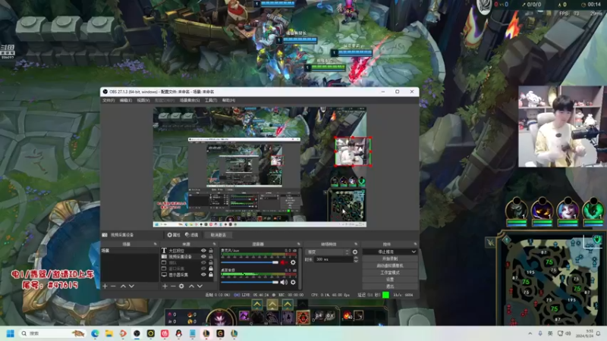
Task: Enable Studio Mode from Controls panel
Action: click(390, 273)
